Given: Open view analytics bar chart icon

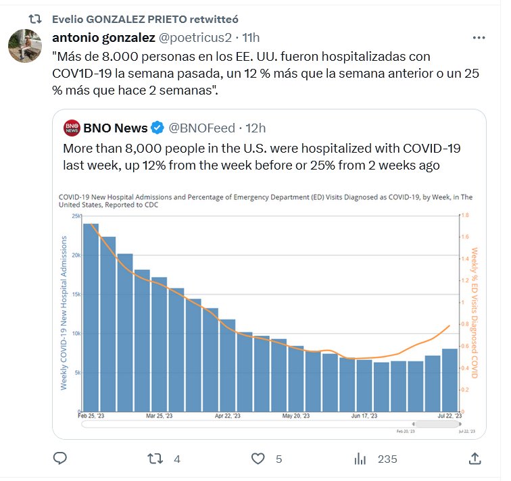Looking at the screenshot, I should tap(360, 459).
